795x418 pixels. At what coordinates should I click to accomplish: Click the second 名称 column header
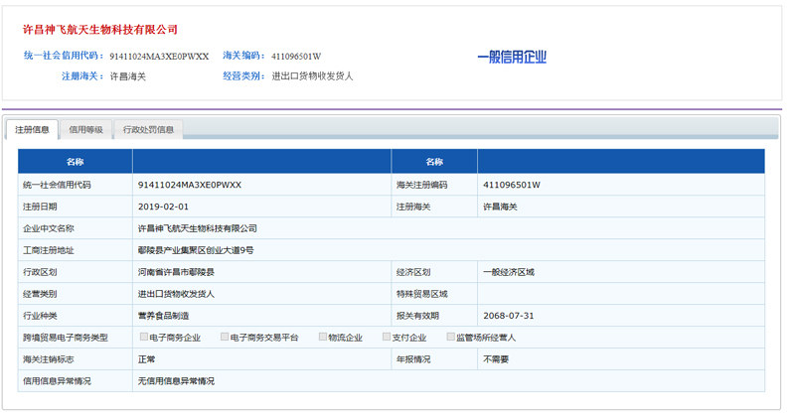[x=434, y=162]
